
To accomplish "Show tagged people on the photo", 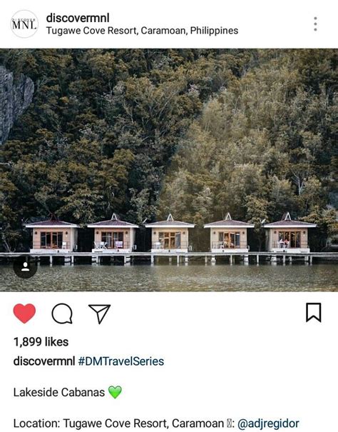I will [26, 266].
